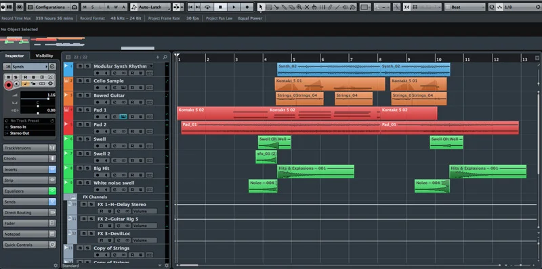Go to previous marker transport button

pos(190,7)
